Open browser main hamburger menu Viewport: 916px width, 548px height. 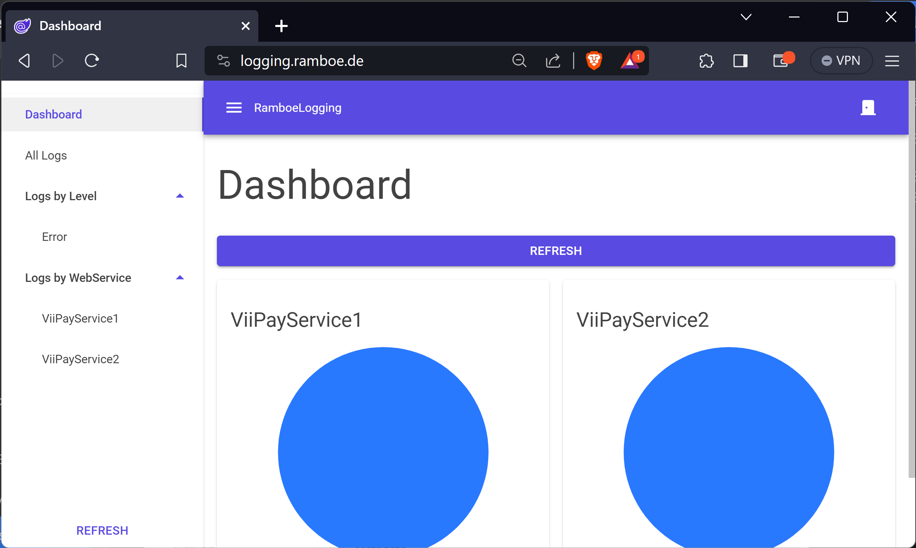pos(892,61)
